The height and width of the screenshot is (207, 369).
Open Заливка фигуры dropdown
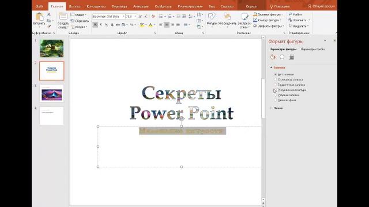(268, 14)
